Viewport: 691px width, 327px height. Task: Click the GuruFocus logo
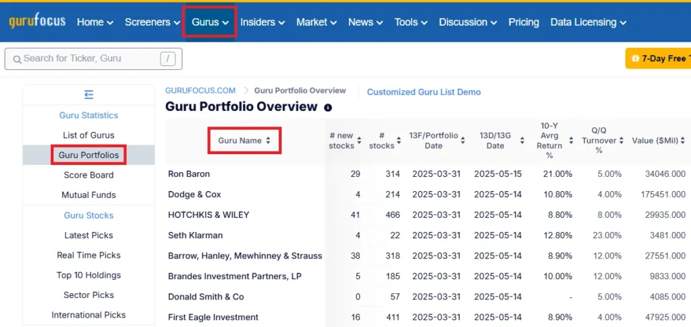point(37,22)
